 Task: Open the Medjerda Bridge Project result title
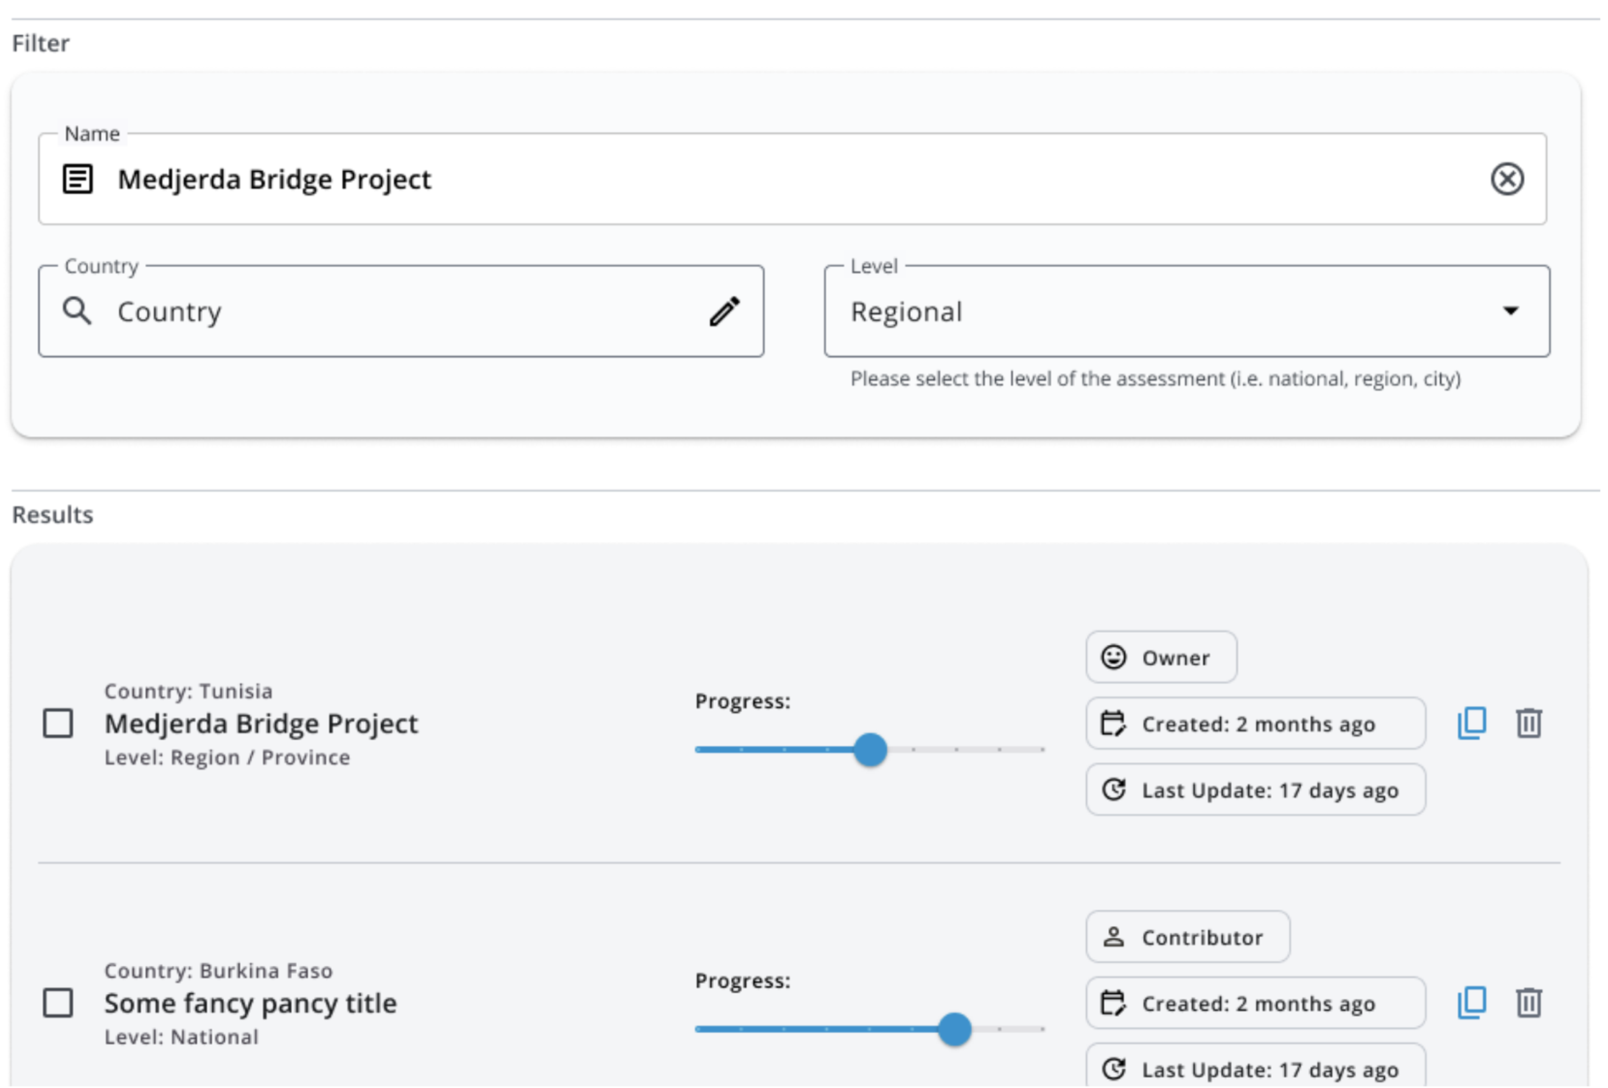[x=261, y=723]
